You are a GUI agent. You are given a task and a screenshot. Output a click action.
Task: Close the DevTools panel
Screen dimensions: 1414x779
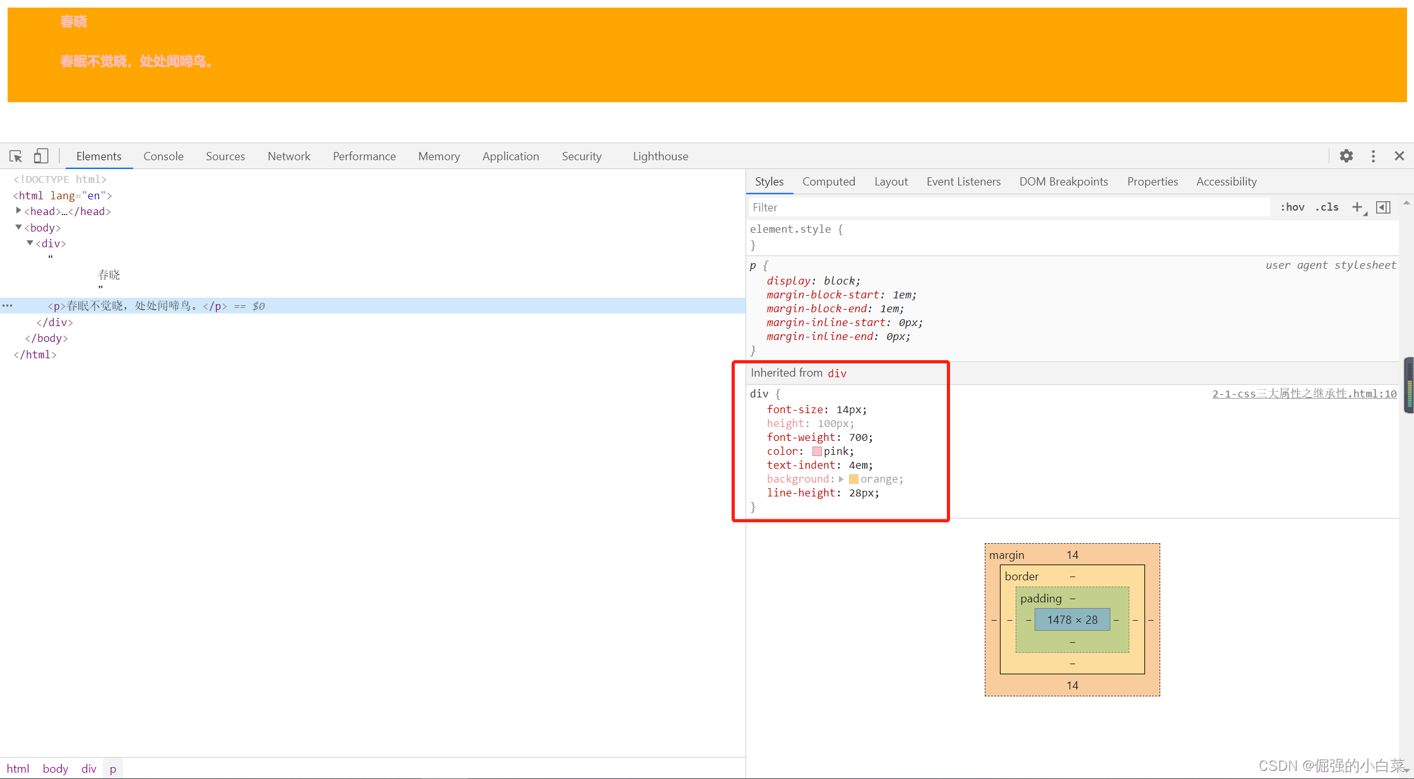(1399, 156)
